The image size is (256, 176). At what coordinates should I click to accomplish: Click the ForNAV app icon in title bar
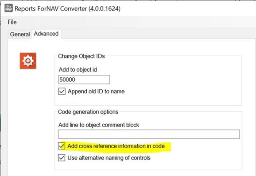(x=8, y=8)
